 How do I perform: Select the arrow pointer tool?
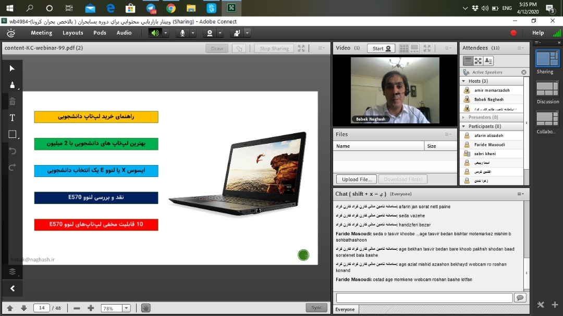(x=12, y=68)
